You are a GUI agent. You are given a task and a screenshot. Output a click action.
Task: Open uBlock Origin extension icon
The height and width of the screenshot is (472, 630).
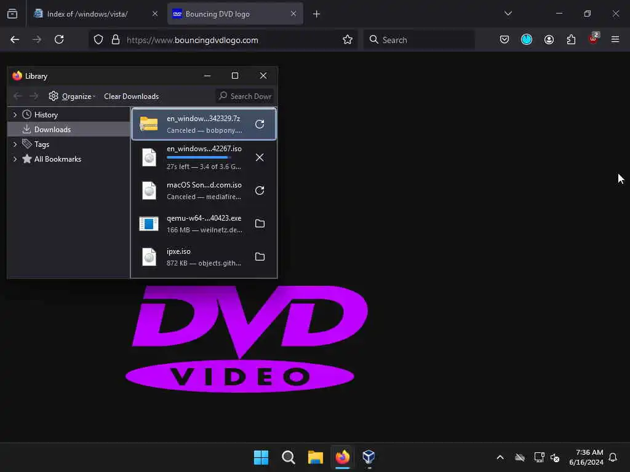[x=594, y=39]
